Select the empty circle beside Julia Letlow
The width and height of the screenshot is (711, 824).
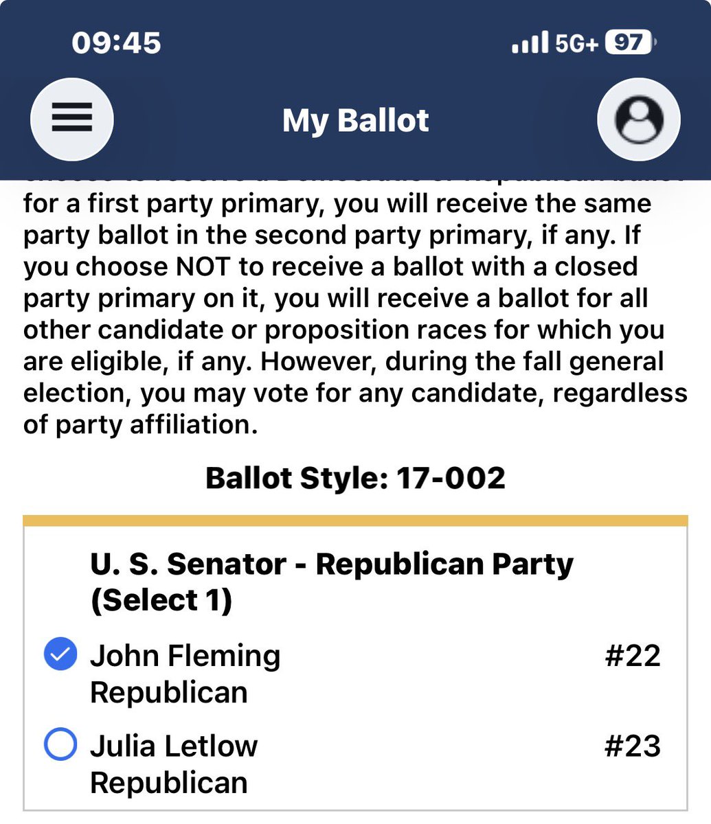pos(60,744)
